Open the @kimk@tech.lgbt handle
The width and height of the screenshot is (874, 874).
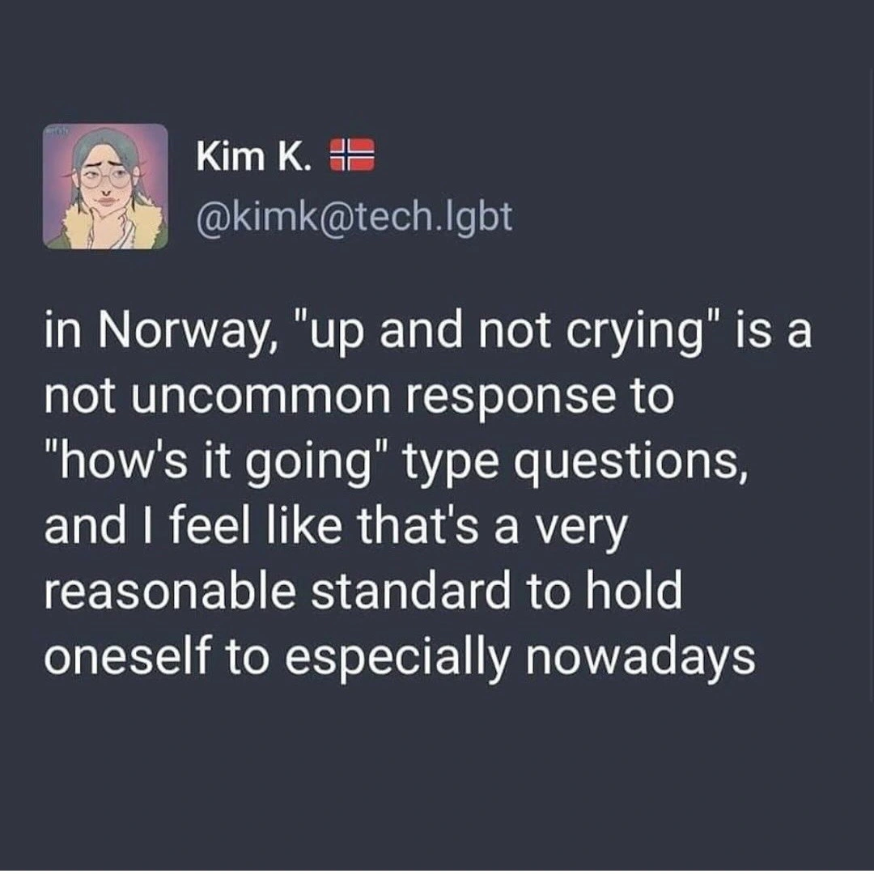pyautogui.click(x=354, y=216)
